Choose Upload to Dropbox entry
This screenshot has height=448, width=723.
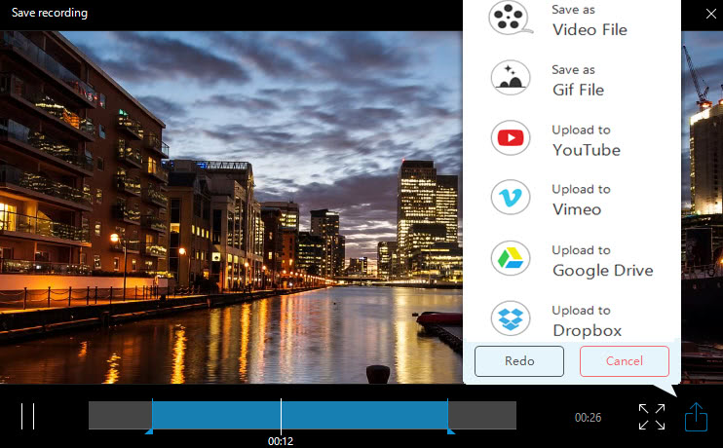(572, 319)
